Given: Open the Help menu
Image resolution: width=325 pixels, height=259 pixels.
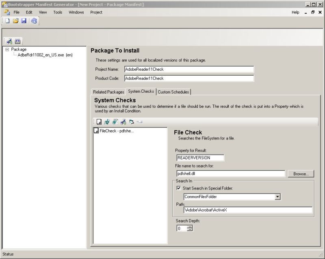Looking at the screenshot, I should pyautogui.click(x=295, y=12).
